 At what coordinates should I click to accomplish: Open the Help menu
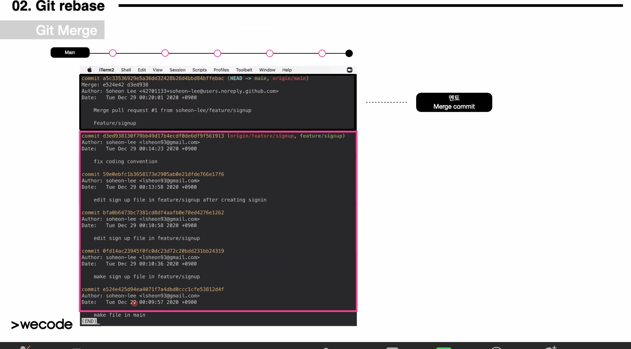click(287, 70)
